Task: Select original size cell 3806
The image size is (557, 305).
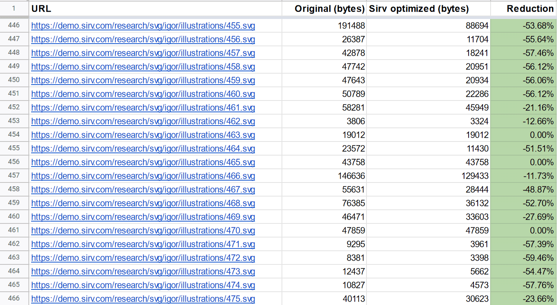Action: point(324,121)
